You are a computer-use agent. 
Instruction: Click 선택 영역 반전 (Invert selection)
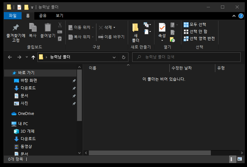199,38
